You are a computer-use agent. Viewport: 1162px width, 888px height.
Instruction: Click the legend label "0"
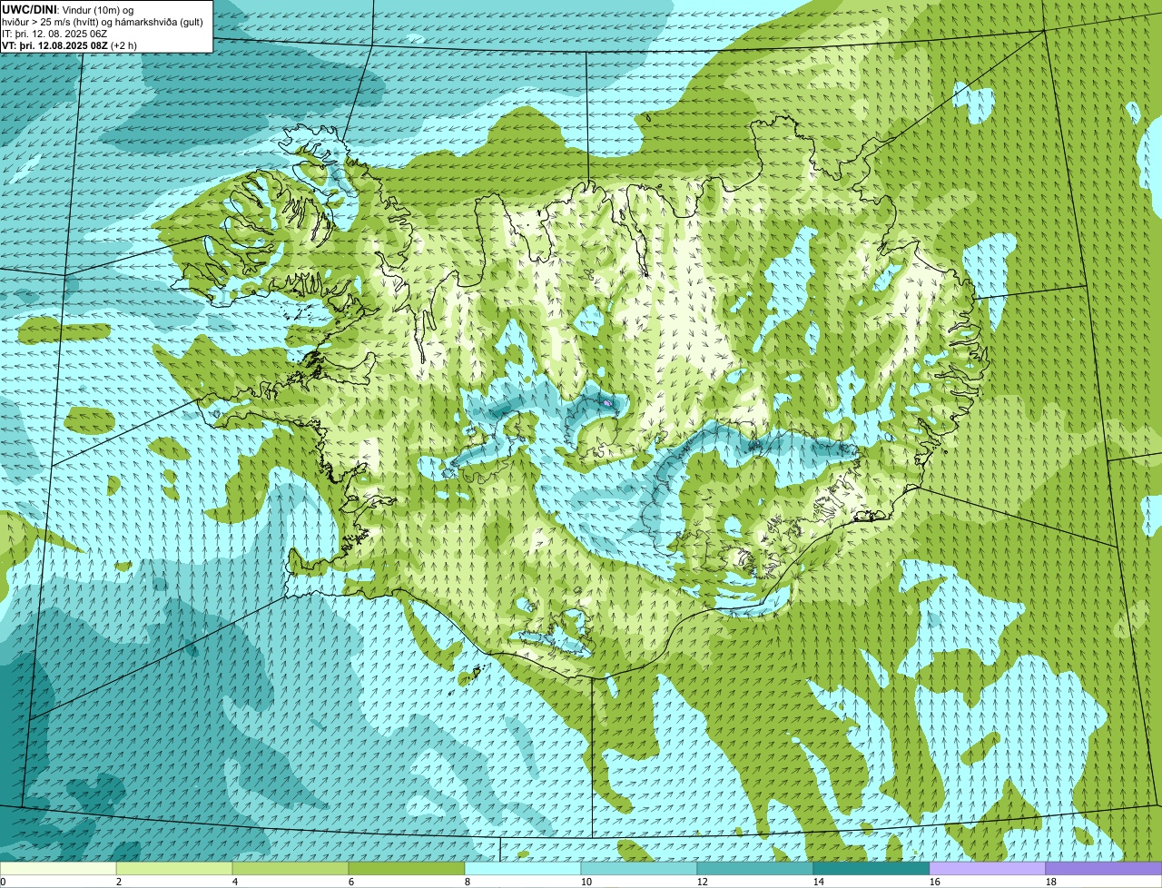point(3,882)
